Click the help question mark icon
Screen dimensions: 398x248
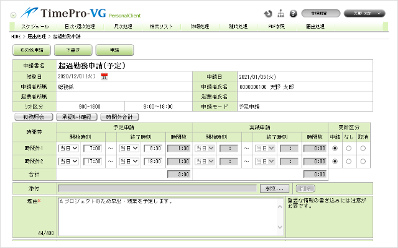coord(293,14)
